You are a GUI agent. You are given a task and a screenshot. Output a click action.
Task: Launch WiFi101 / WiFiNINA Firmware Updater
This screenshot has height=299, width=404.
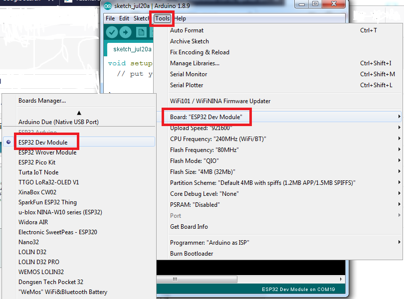[284, 101]
